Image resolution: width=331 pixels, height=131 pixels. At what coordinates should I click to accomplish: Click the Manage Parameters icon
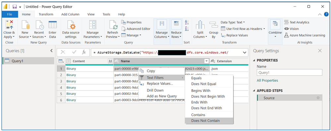point(93,25)
